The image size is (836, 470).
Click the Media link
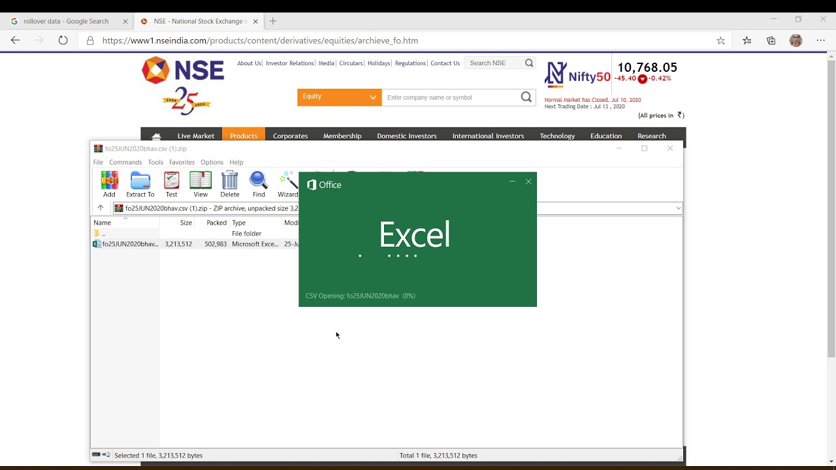coord(326,63)
